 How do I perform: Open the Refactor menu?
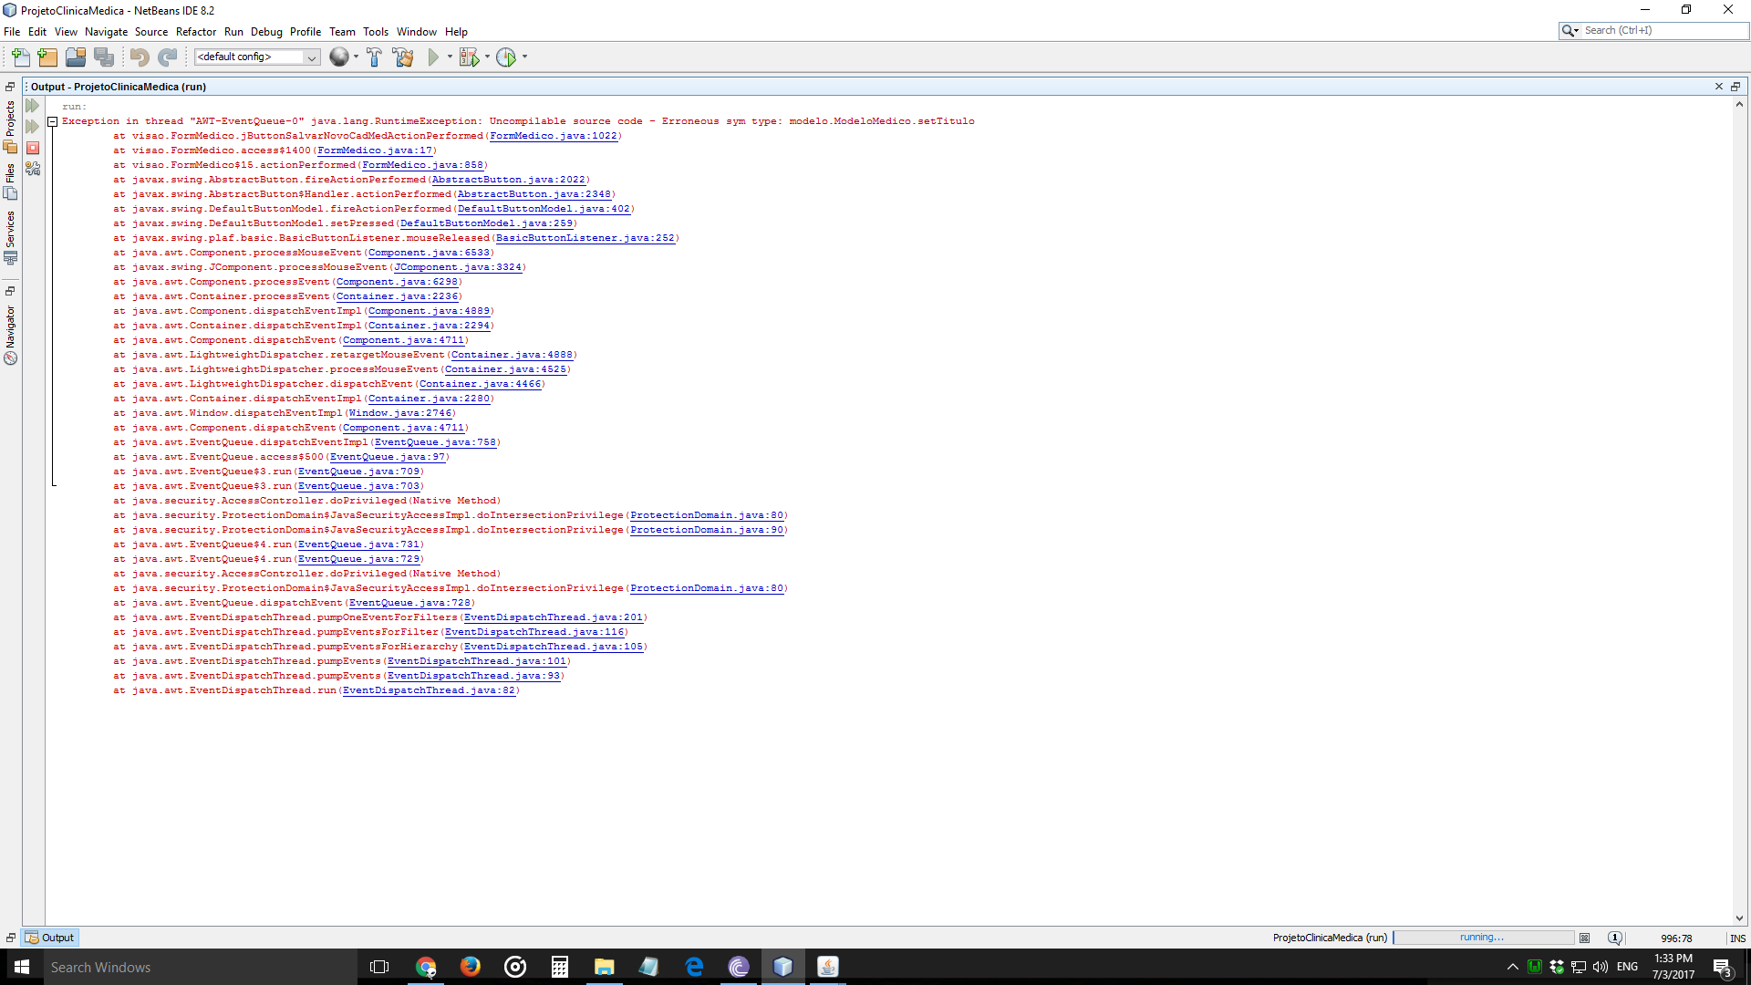pos(195,32)
